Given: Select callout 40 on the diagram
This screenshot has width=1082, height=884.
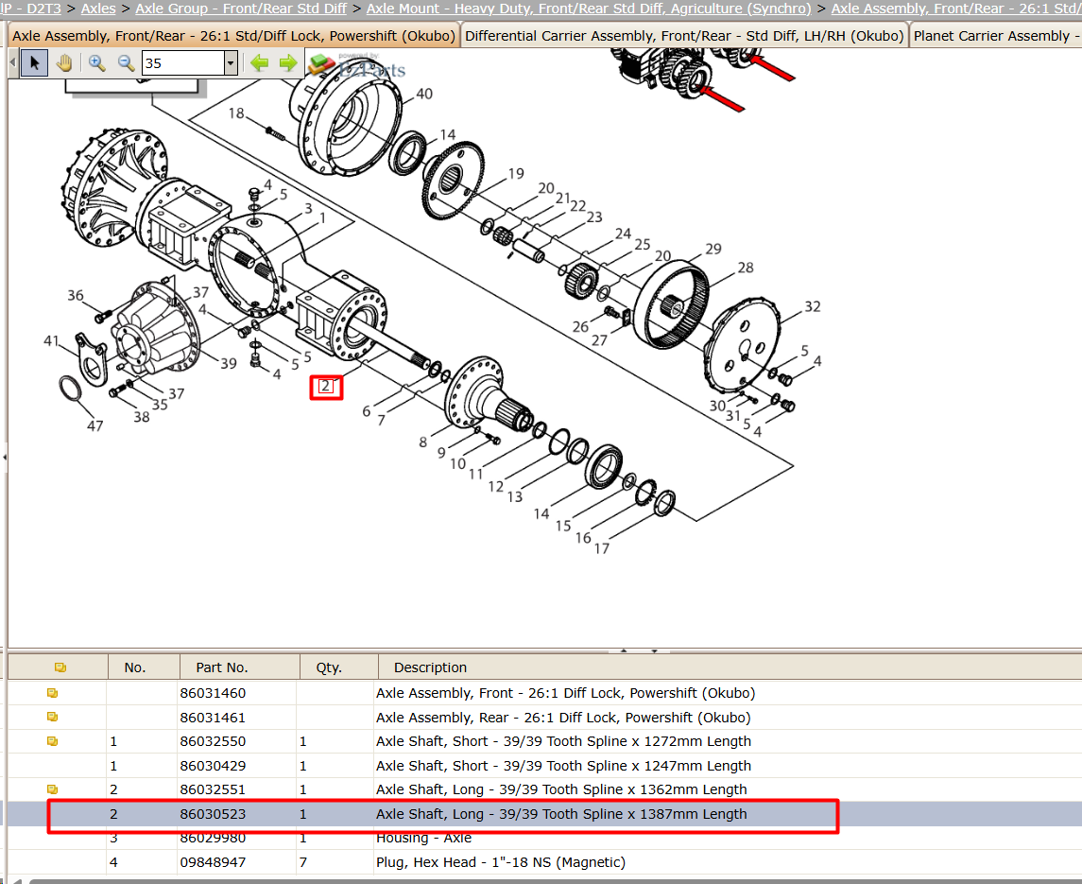Looking at the screenshot, I should tap(424, 94).
